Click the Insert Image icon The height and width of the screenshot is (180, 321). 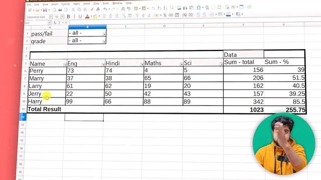coord(179,8)
